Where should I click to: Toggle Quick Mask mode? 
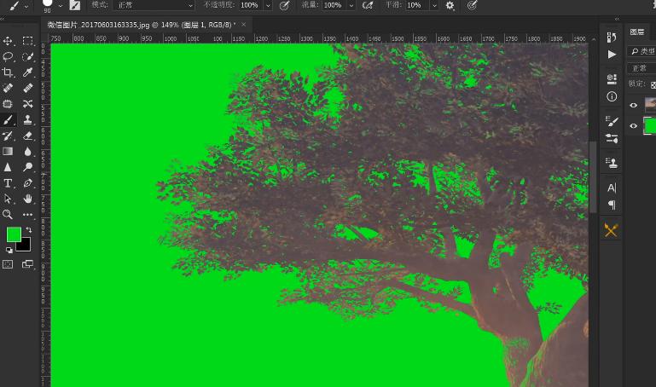tap(8, 264)
